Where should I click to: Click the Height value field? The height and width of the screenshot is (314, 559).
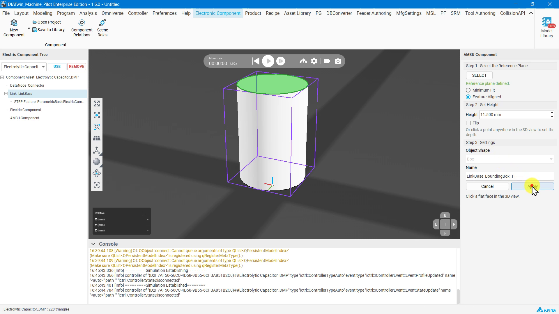(x=514, y=115)
